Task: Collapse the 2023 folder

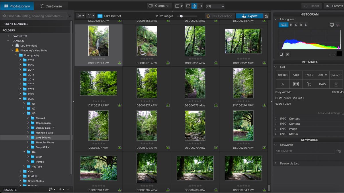Action: click(20, 99)
